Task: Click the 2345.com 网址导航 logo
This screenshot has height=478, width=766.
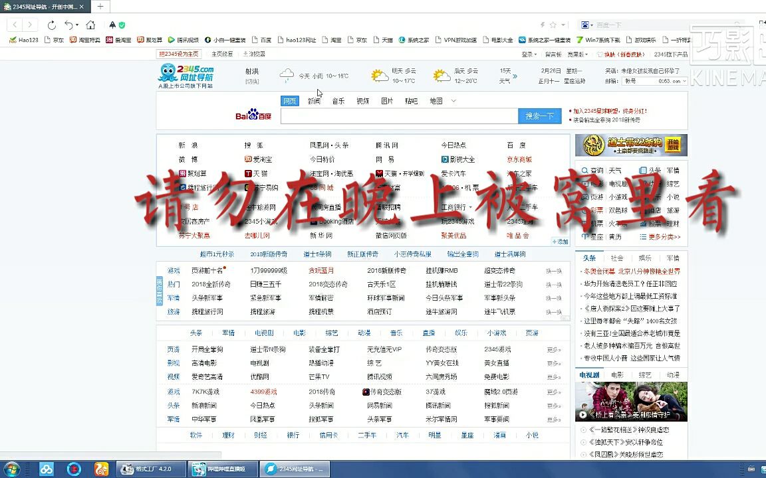Action: point(187,76)
